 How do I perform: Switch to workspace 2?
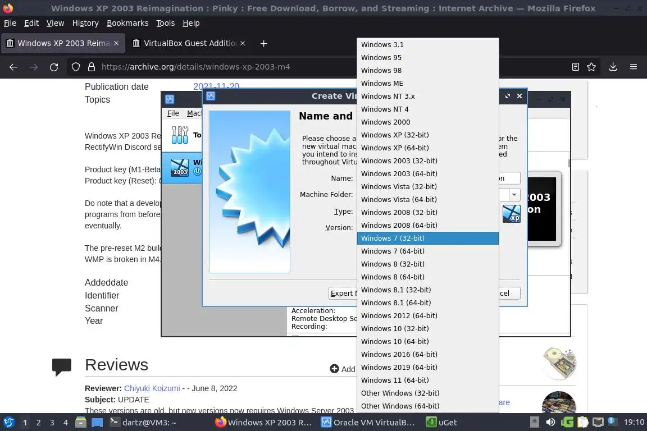point(38,423)
